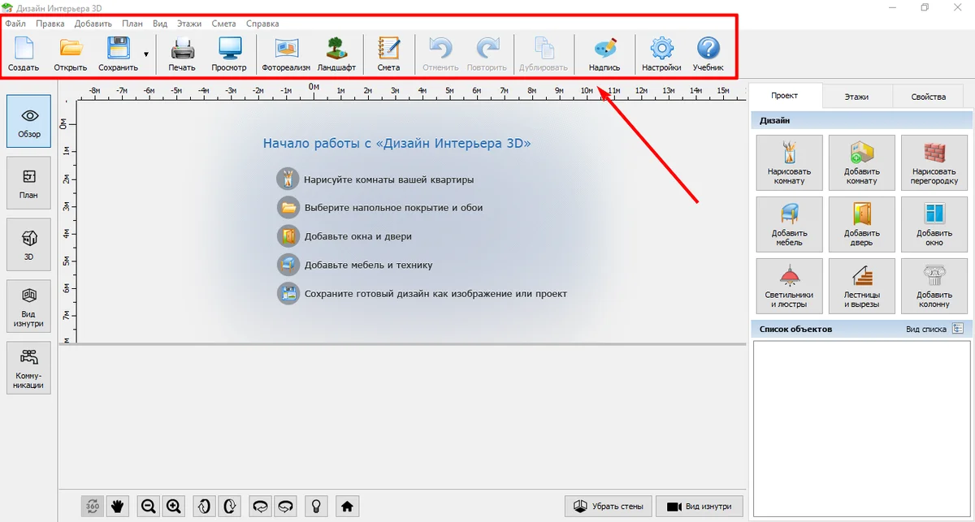Open the Учебник tutorial help icon

[x=708, y=54]
